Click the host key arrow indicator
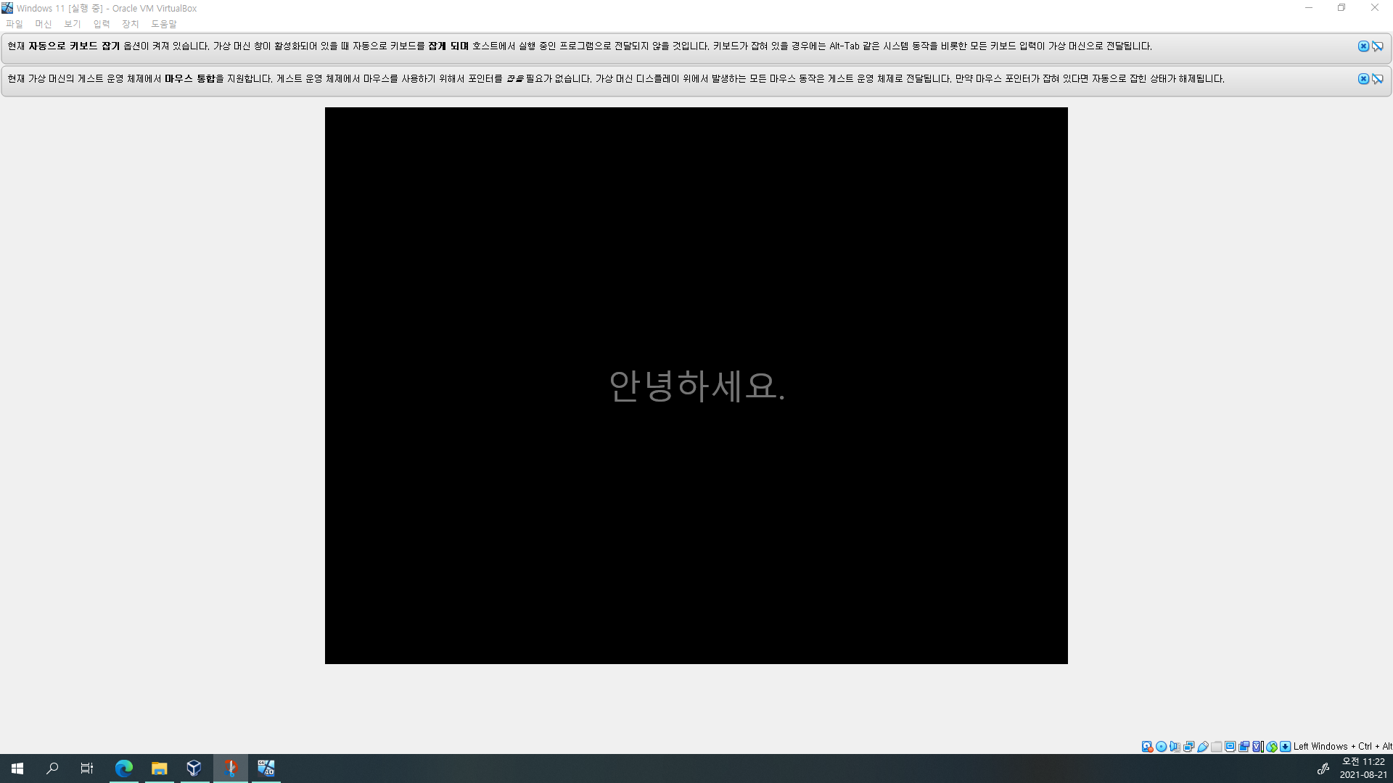This screenshot has height=783, width=1393. coord(1286,747)
